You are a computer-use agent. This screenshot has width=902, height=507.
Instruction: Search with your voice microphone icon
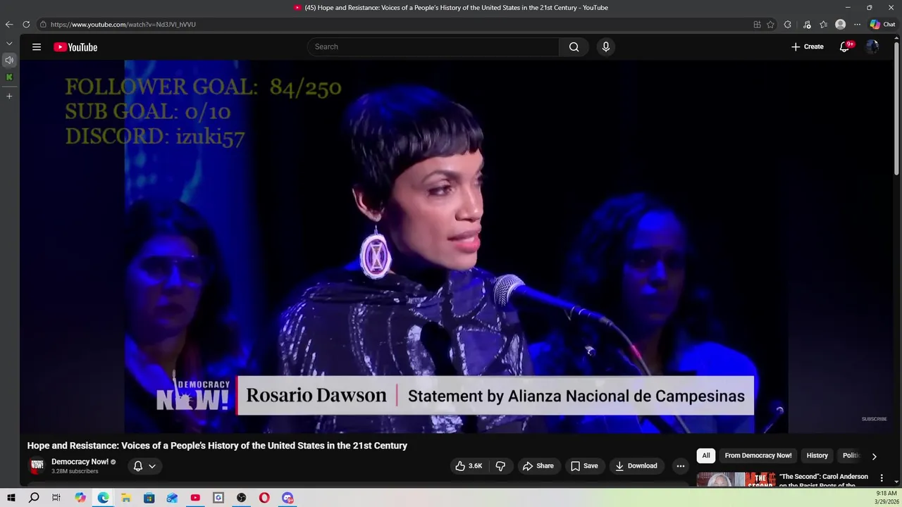pyautogui.click(x=605, y=46)
